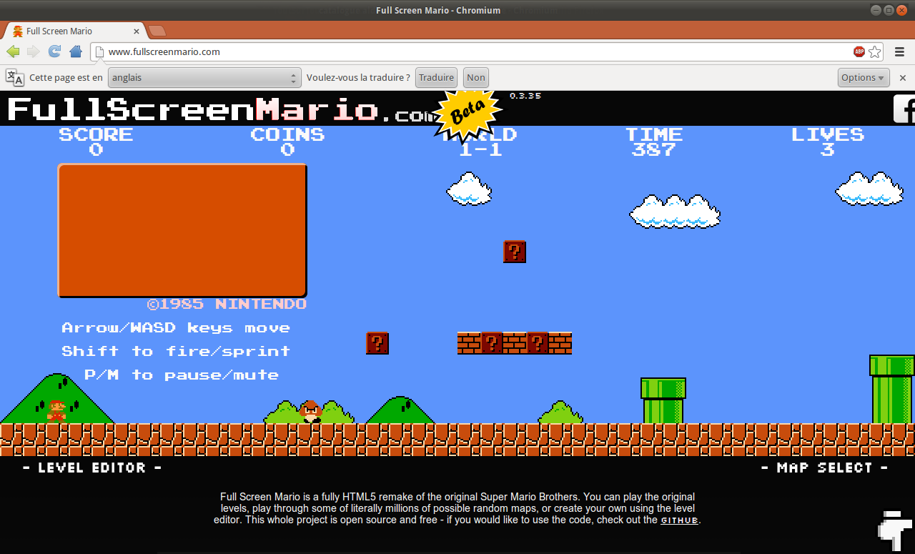Open the browser home page icon
This screenshot has height=554, width=915.
76,51
